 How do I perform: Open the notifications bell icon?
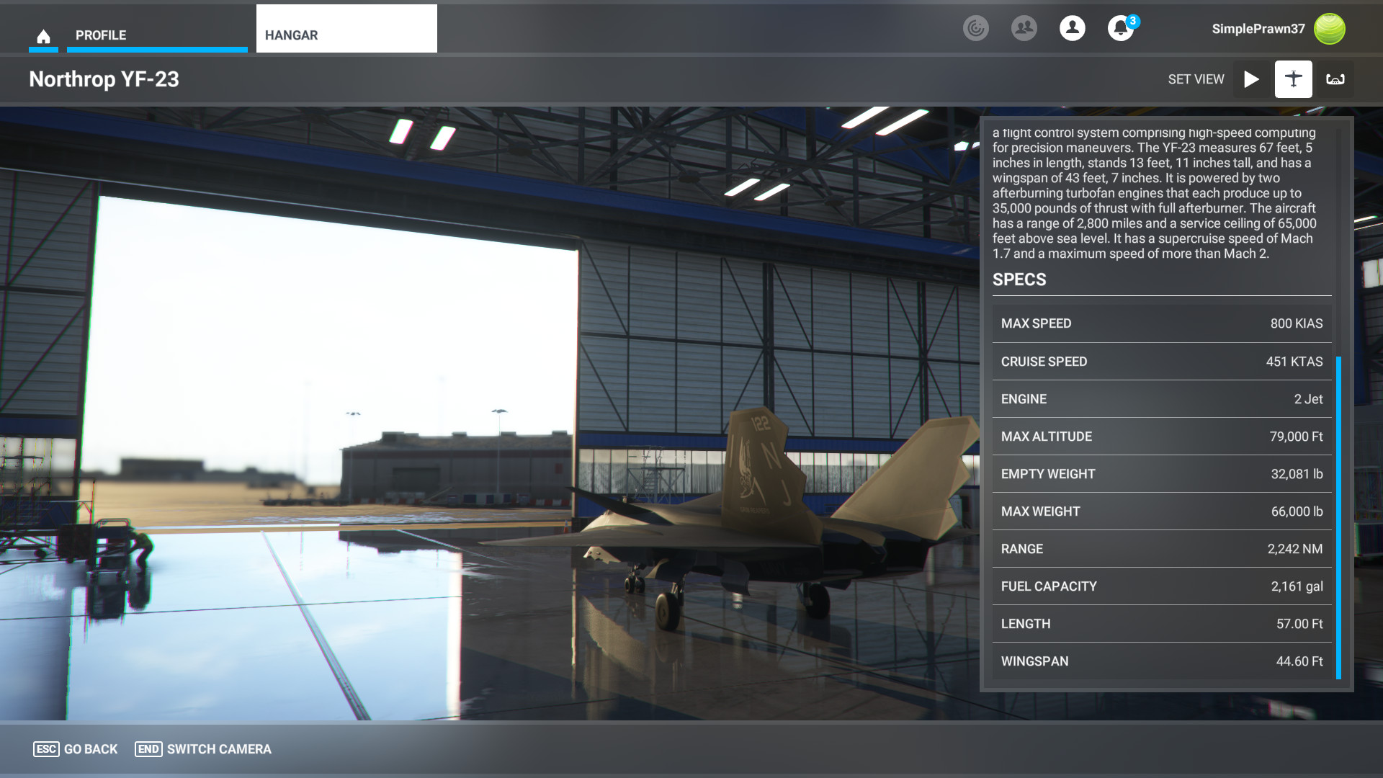(x=1121, y=28)
